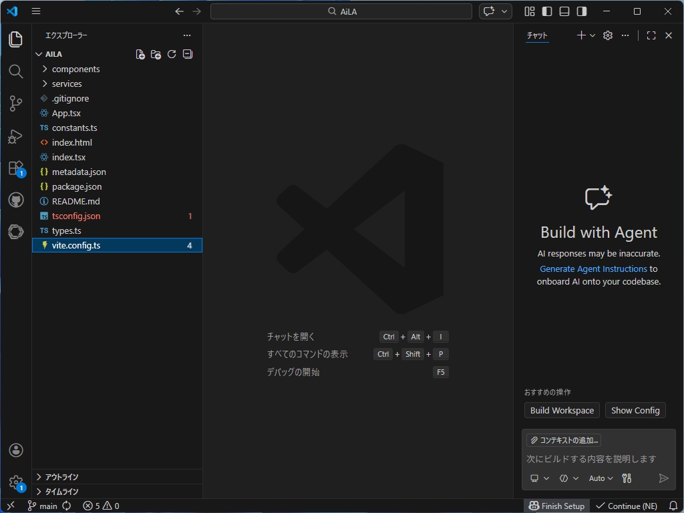Open the Source Control view
The height and width of the screenshot is (513, 684).
coord(15,104)
